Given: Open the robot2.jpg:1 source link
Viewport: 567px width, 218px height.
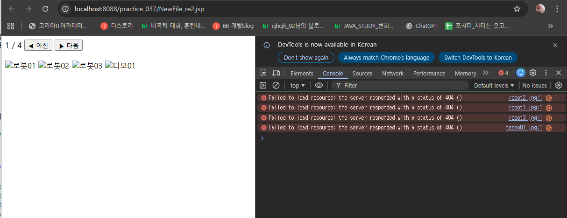Looking at the screenshot, I should tap(525, 98).
